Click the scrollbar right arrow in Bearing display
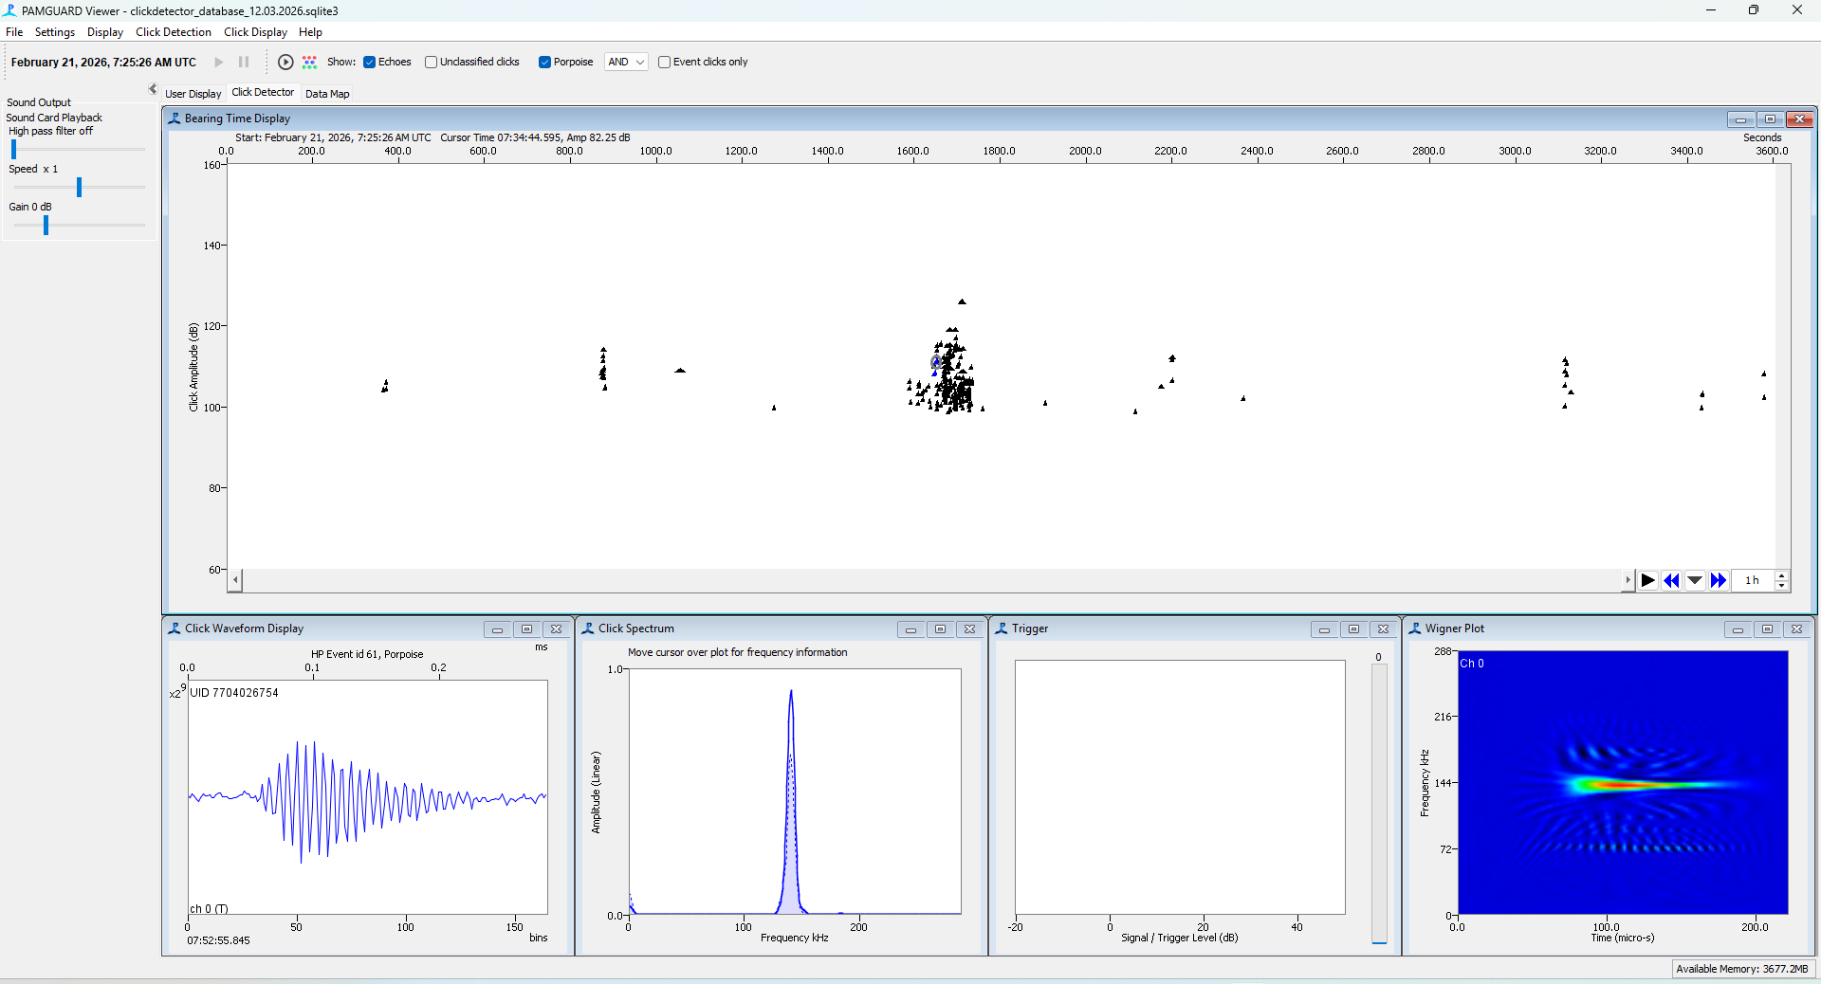 point(1628,580)
